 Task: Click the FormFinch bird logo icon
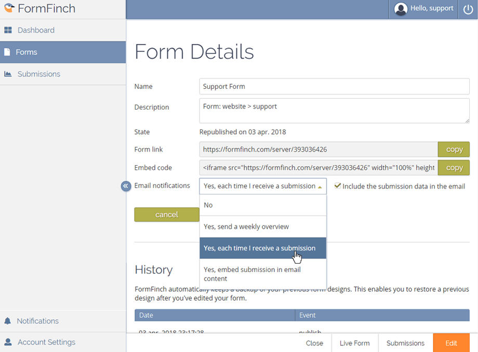(9, 8)
